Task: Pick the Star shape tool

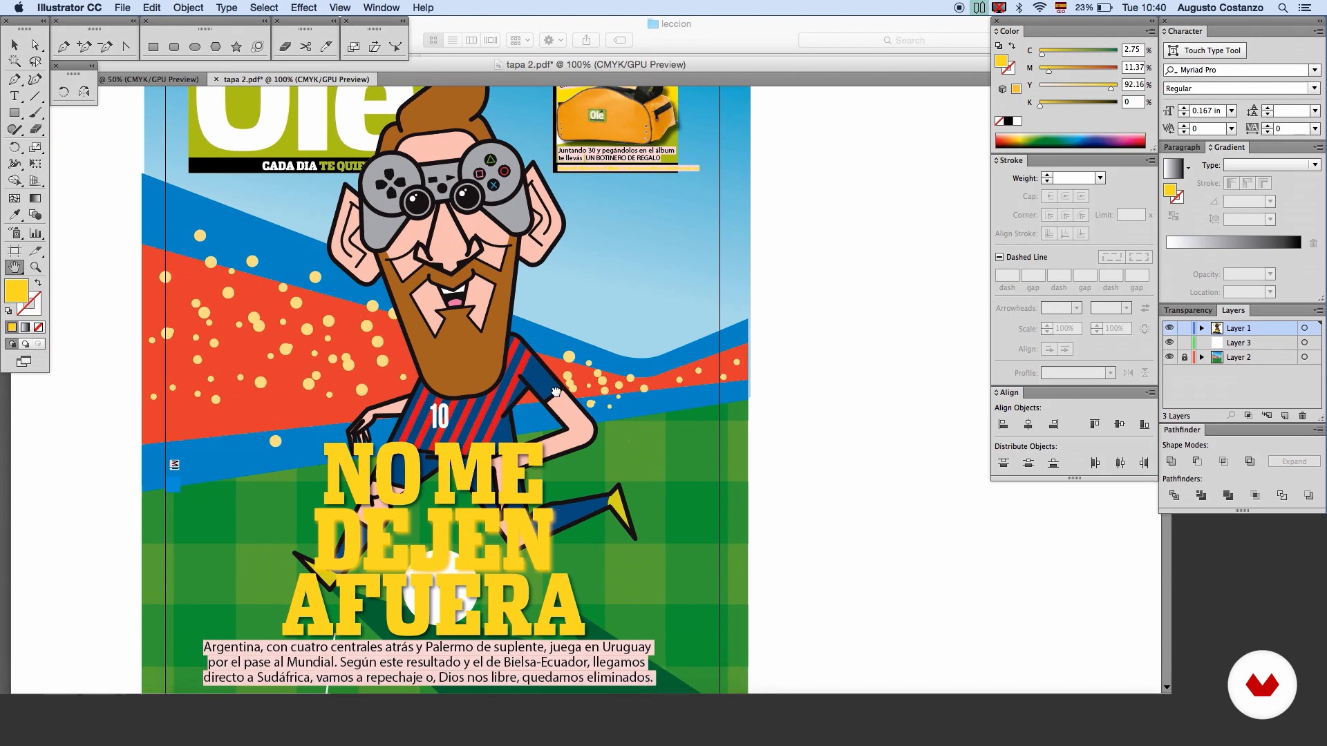Action: pos(236,47)
